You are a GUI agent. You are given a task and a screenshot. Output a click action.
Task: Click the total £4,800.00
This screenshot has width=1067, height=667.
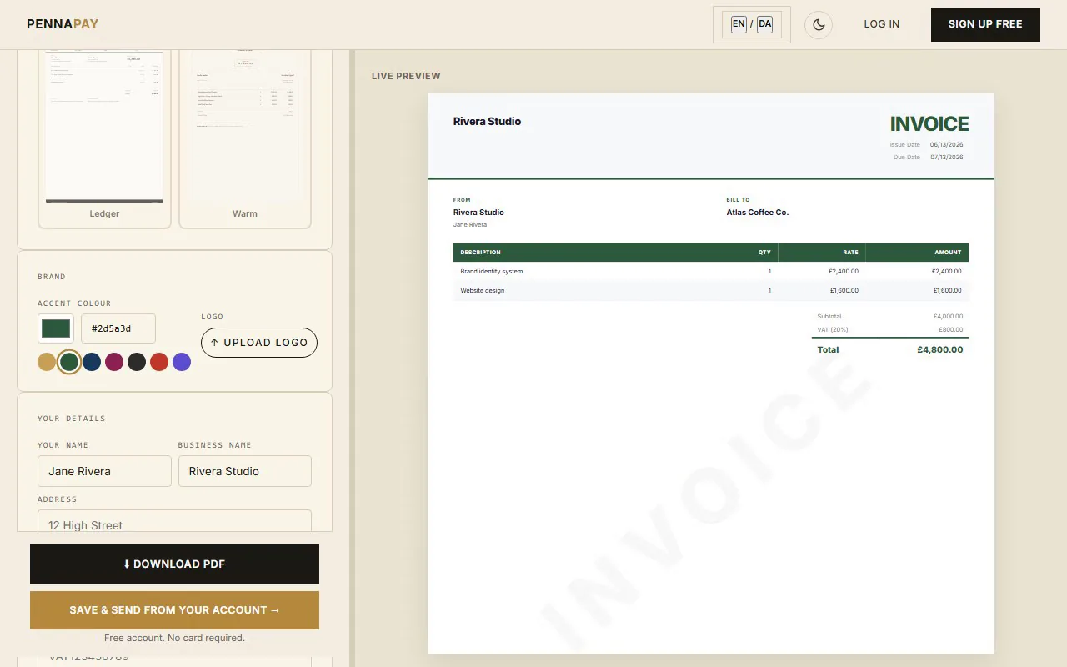940,350
